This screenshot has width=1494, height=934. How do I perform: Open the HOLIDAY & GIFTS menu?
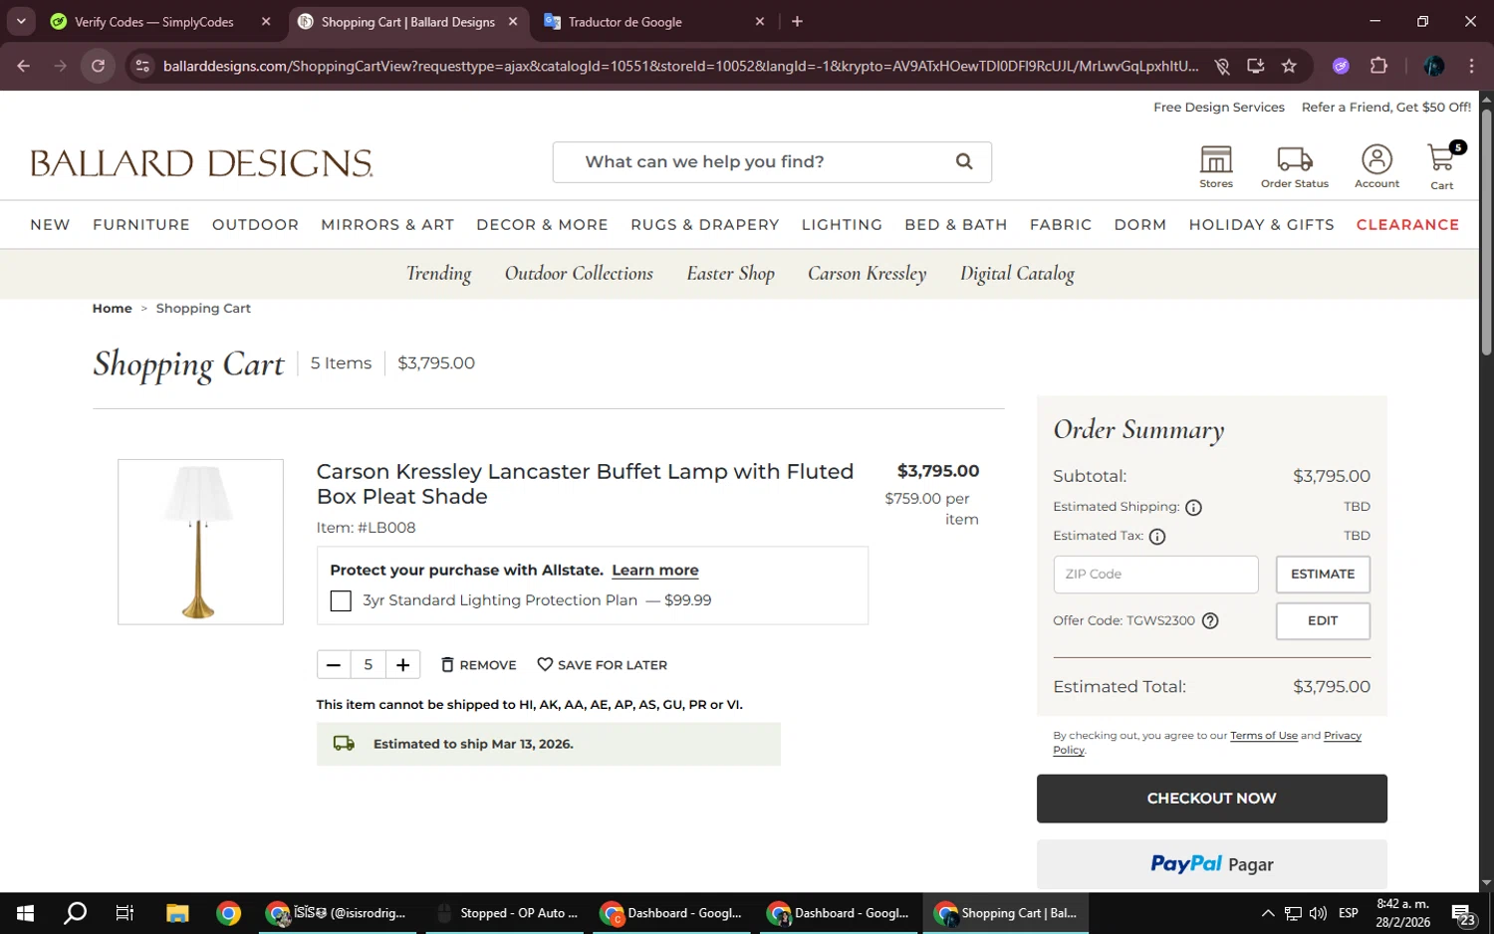click(x=1261, y=225)
